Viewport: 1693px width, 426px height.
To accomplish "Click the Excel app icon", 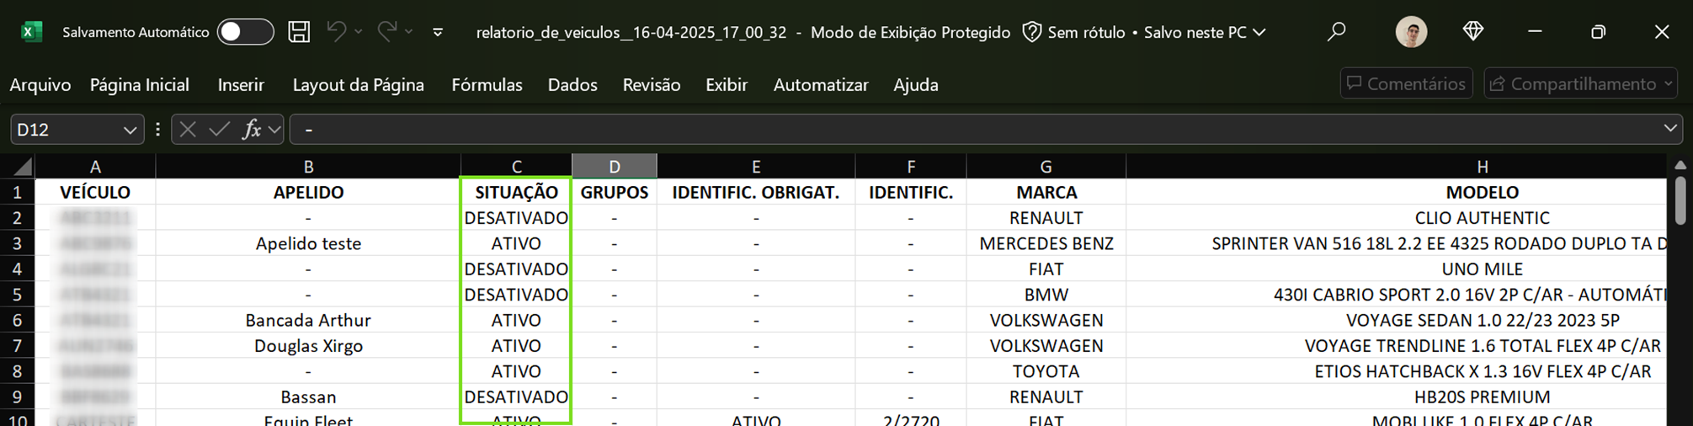I will (31, 32).
